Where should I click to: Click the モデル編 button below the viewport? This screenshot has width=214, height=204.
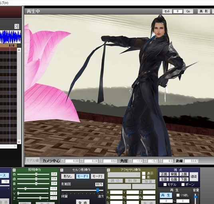32,160
